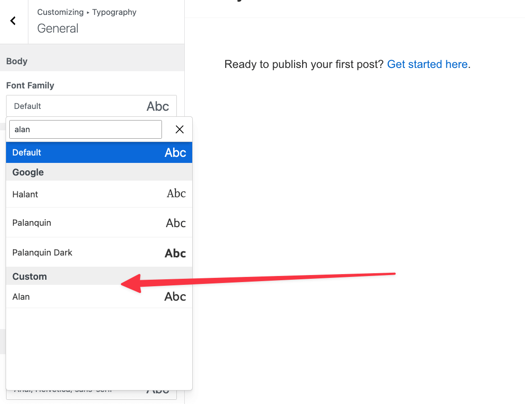Click the Abc preview next to Alan
This screenshot has width=525, height=404.
(x=175, y=296)
